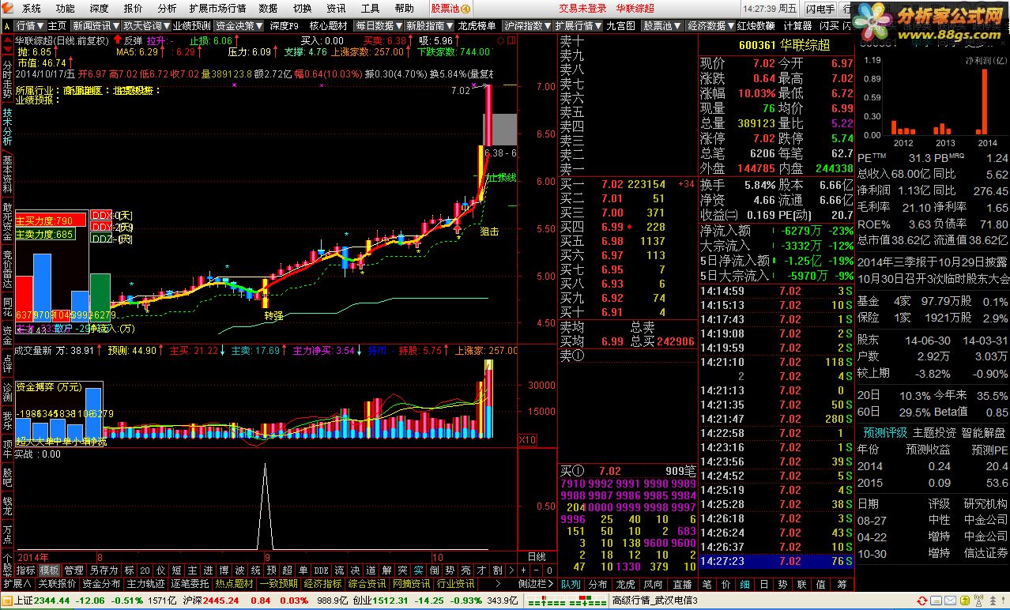Open the 逐笔委托 bottom tab
The width and height of the screenshot is (1010, 610).
click(x=190, y=584)
